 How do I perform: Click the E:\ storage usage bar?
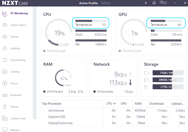(x=168, y=80)
